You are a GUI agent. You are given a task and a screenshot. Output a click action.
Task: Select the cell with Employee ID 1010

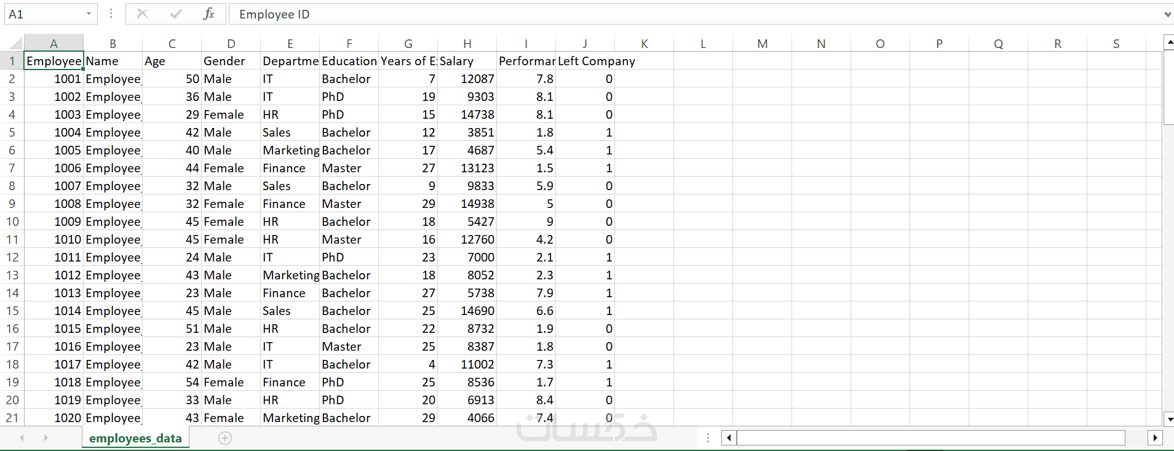click(x=54, y=239)
